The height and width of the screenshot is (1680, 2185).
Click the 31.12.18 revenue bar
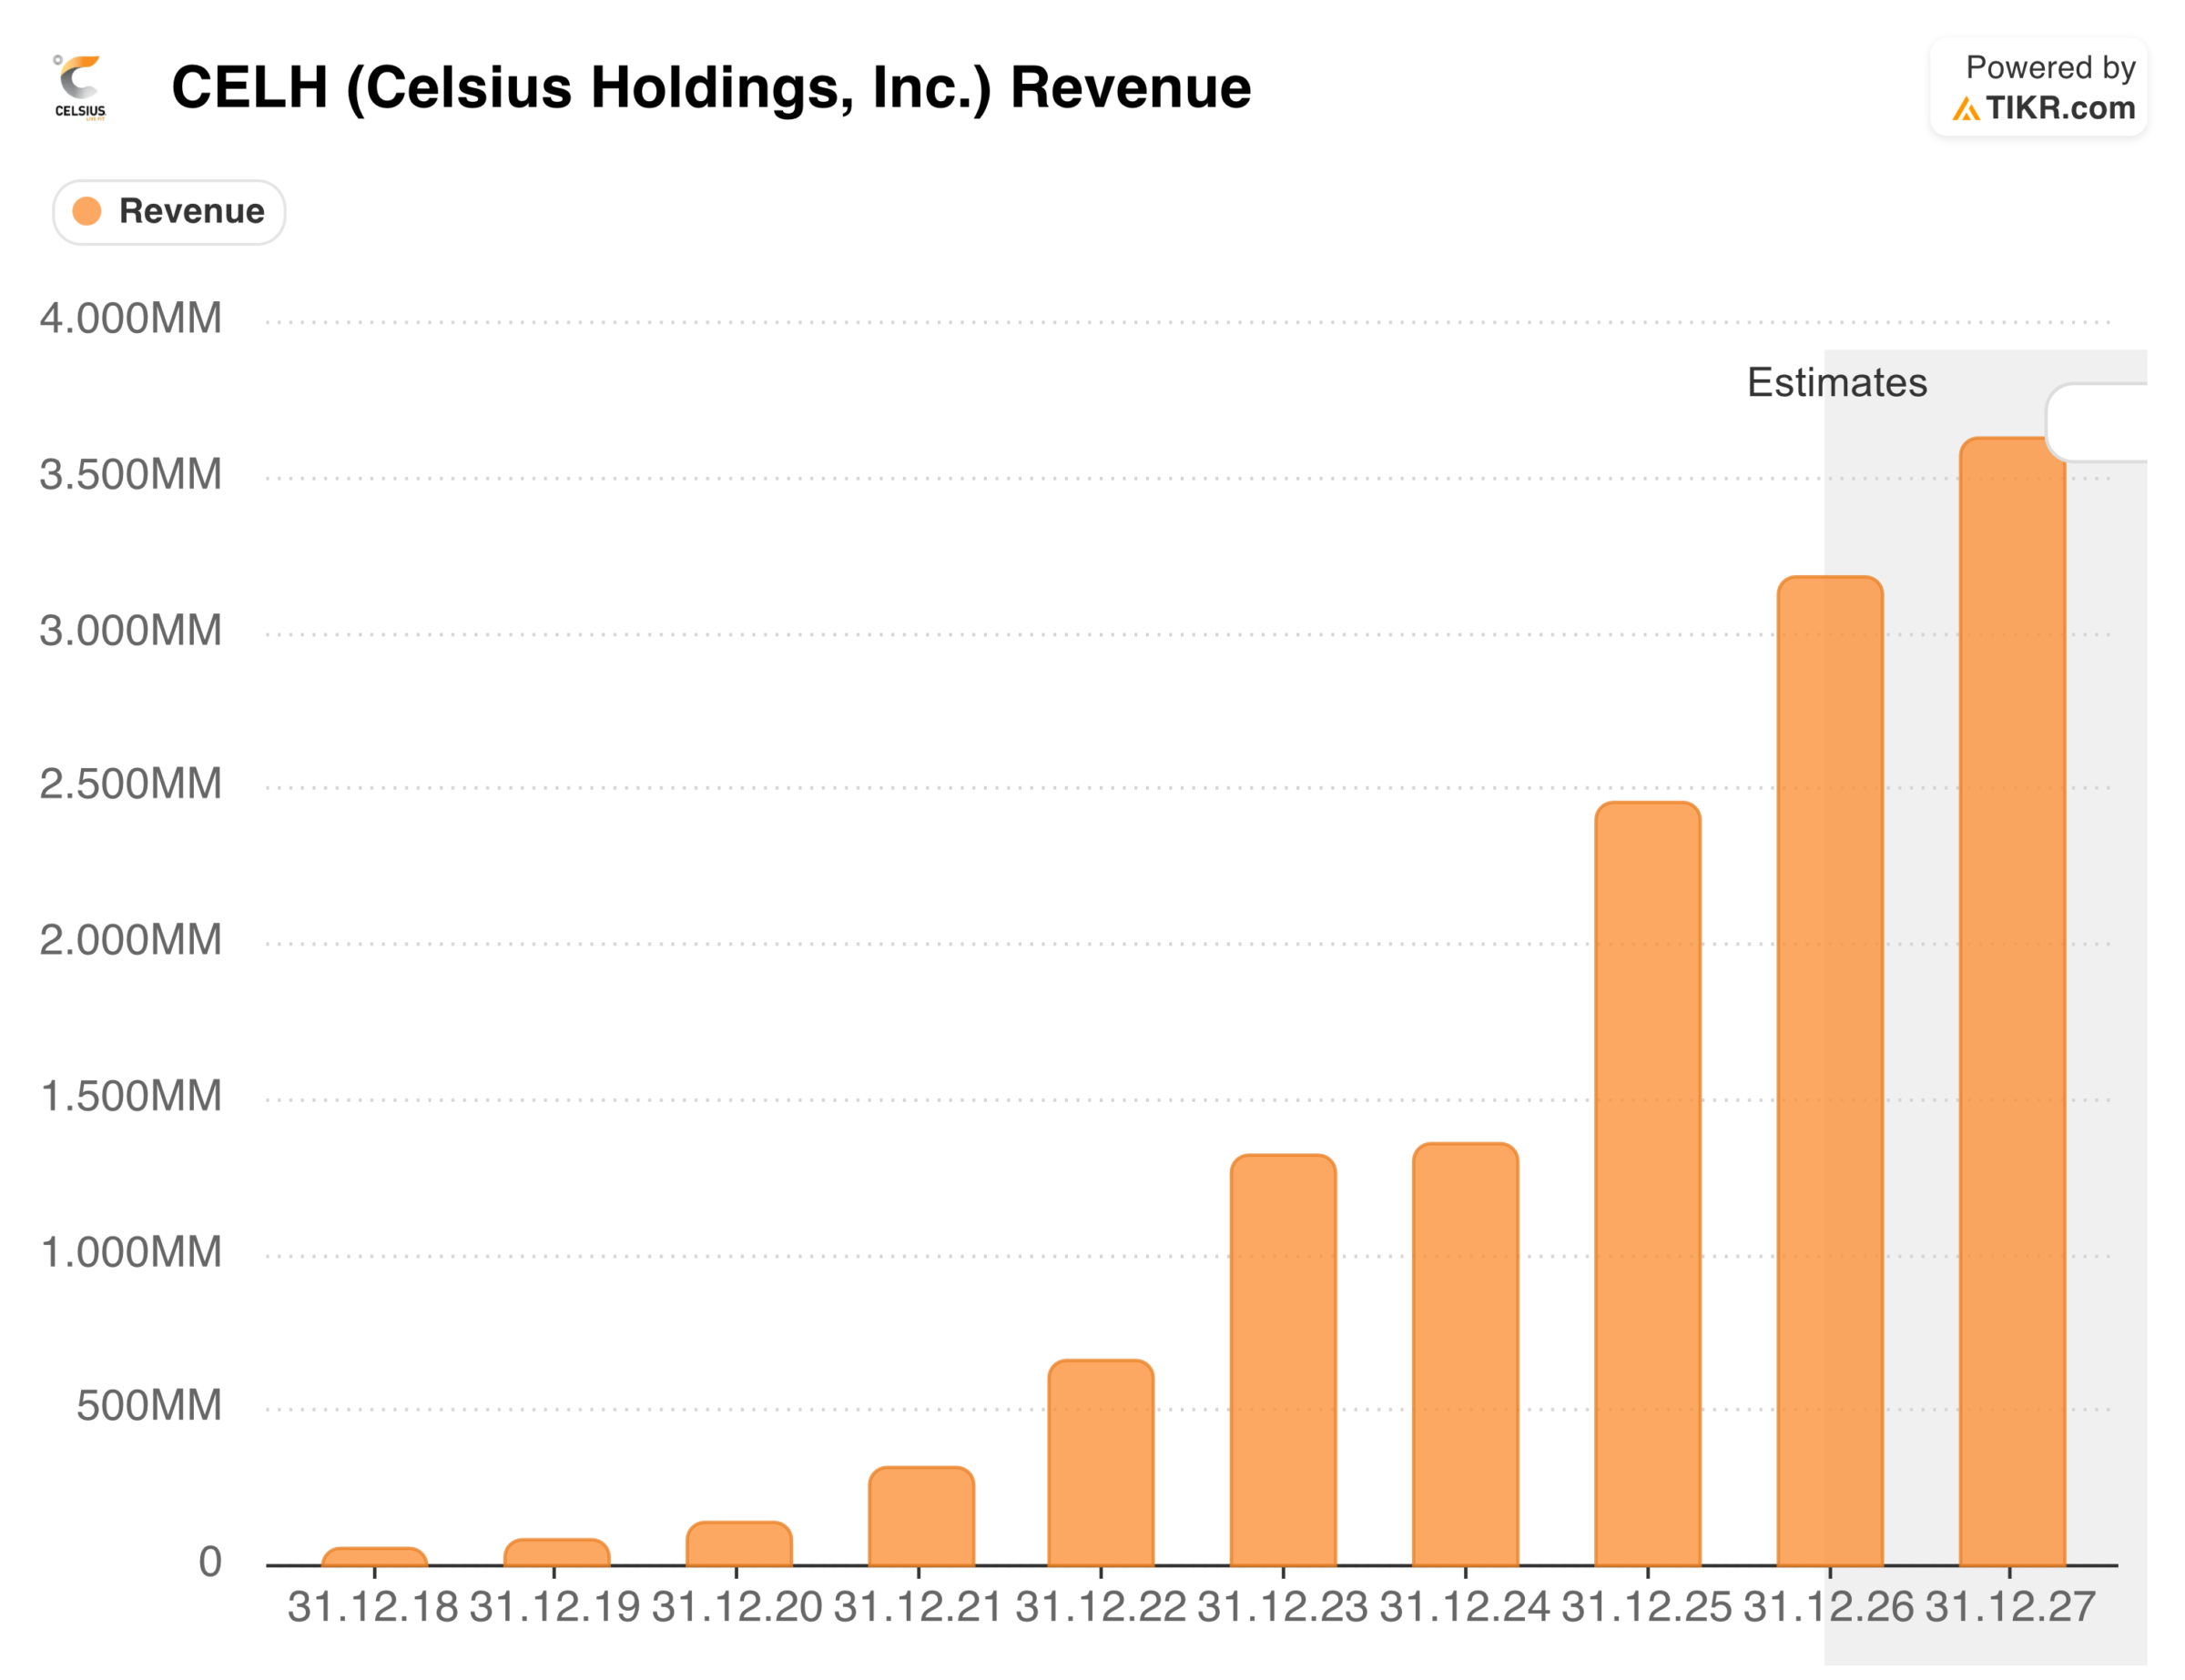[x=374, y=1556]
